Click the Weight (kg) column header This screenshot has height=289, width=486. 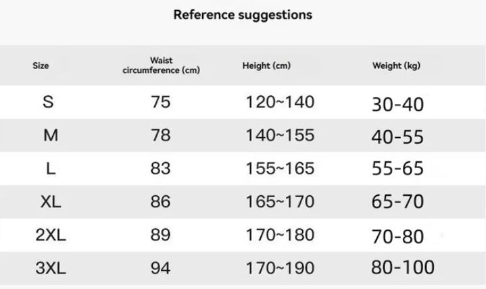click(396, 65)
